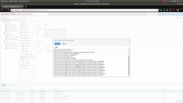Select poolone (server1) storage in tree
This screenshot has height=103, width=183.
pos(13,31)
